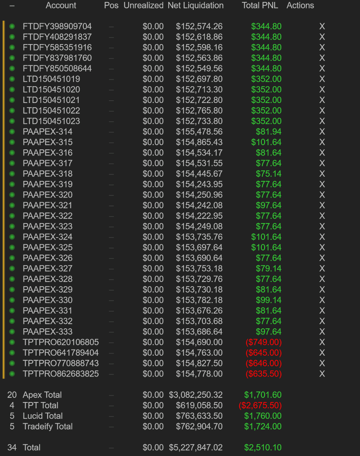Image resolution: width=360 pixels, height=456 pixels.
Task: Collapse list using dash in header
Action: pos(12,6)
